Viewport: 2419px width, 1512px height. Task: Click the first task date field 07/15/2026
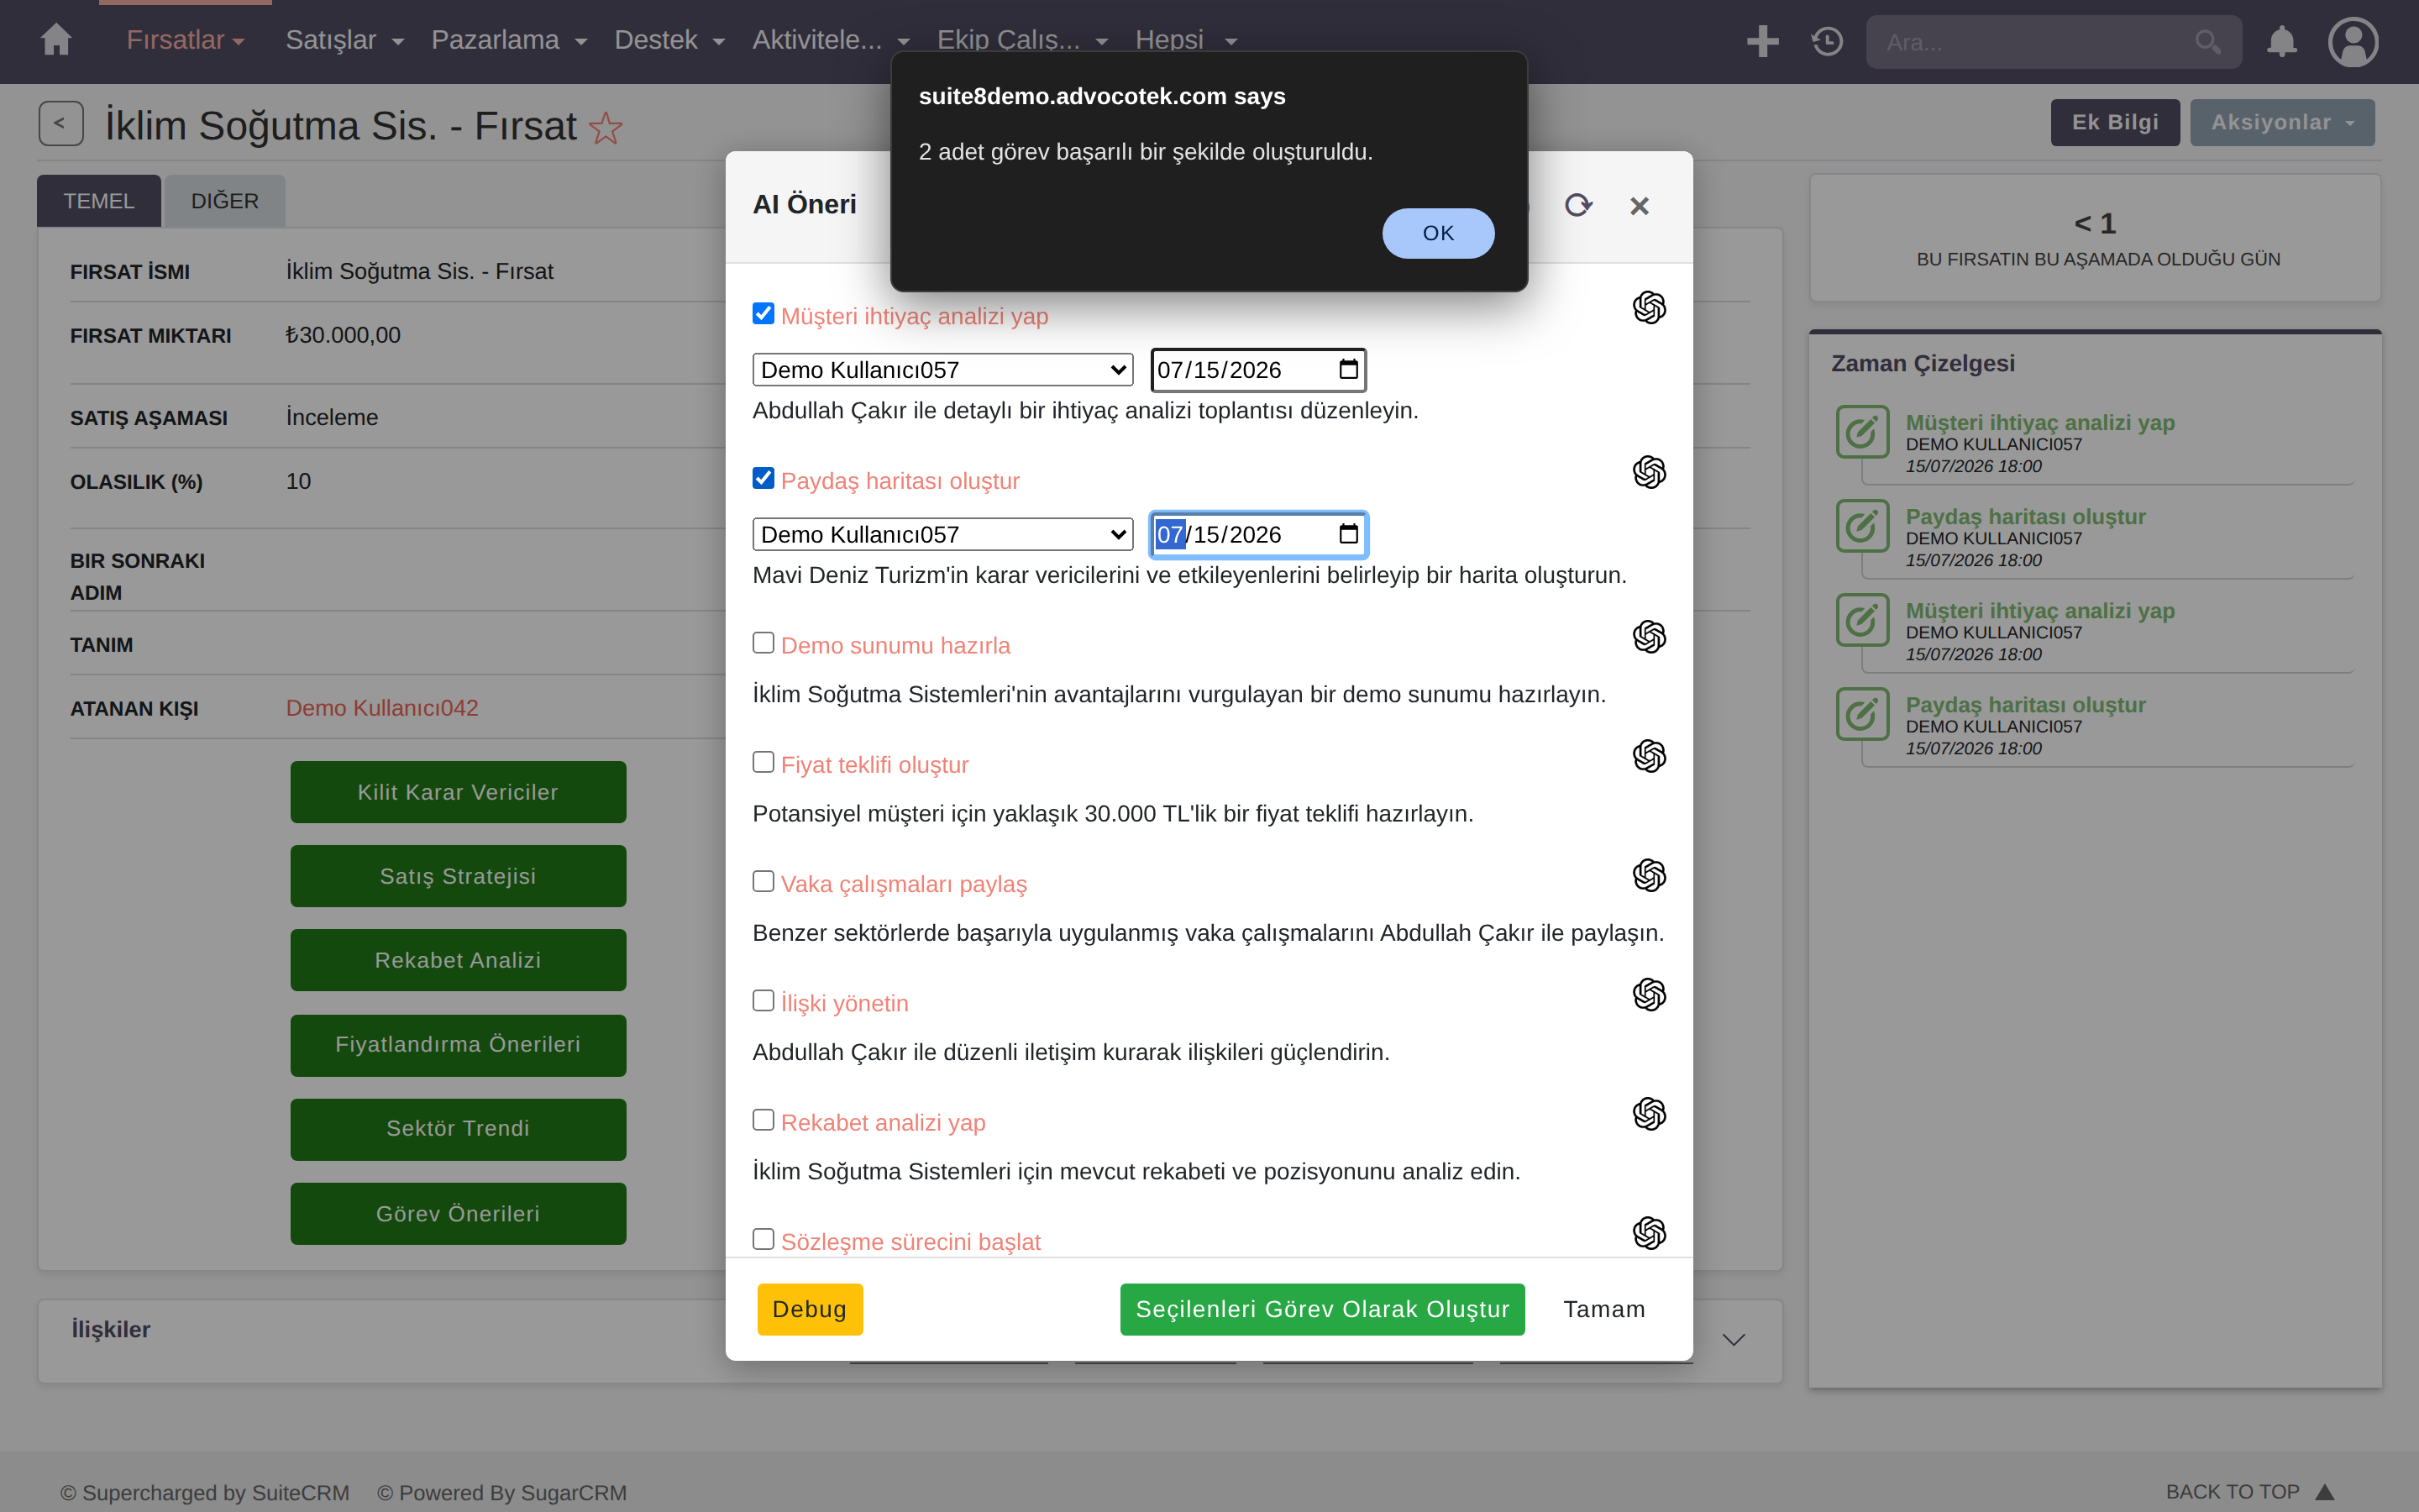(1257, 370)
